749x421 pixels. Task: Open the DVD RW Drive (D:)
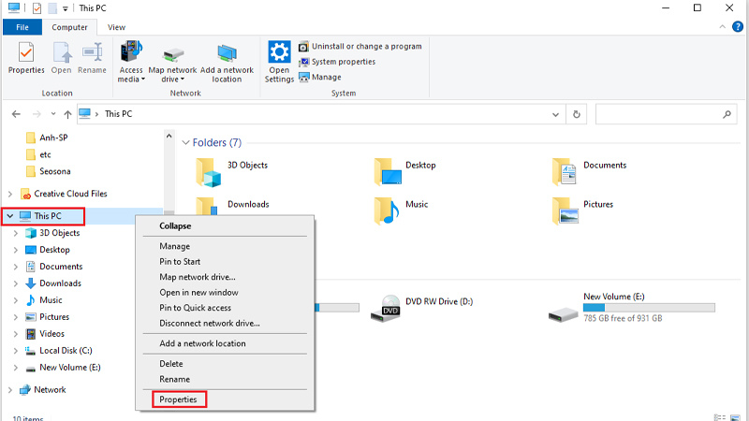coord(391,307)
